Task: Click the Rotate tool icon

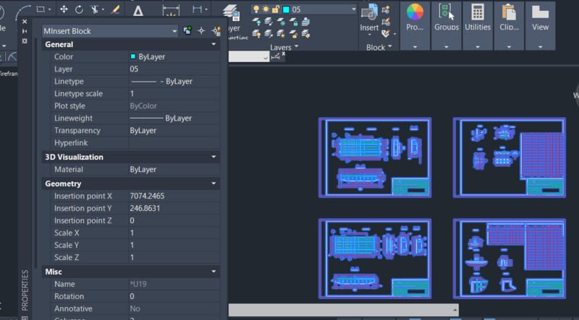Action: point(79,9)
